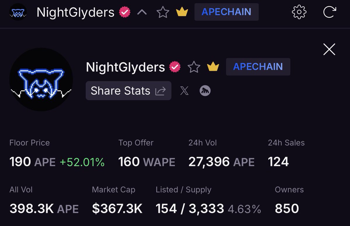The height and width of the screenshot is (226, 350).
Task: Refresh collection data with reload icon
Action: (330, 12)
